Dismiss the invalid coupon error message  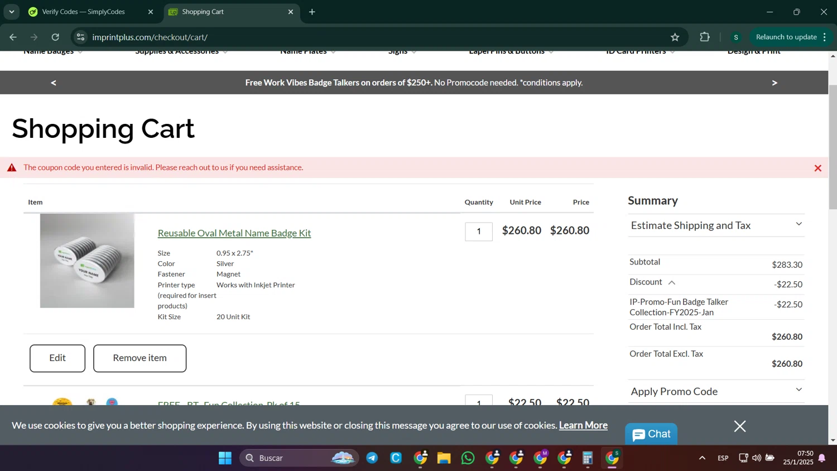coord(817,168)
